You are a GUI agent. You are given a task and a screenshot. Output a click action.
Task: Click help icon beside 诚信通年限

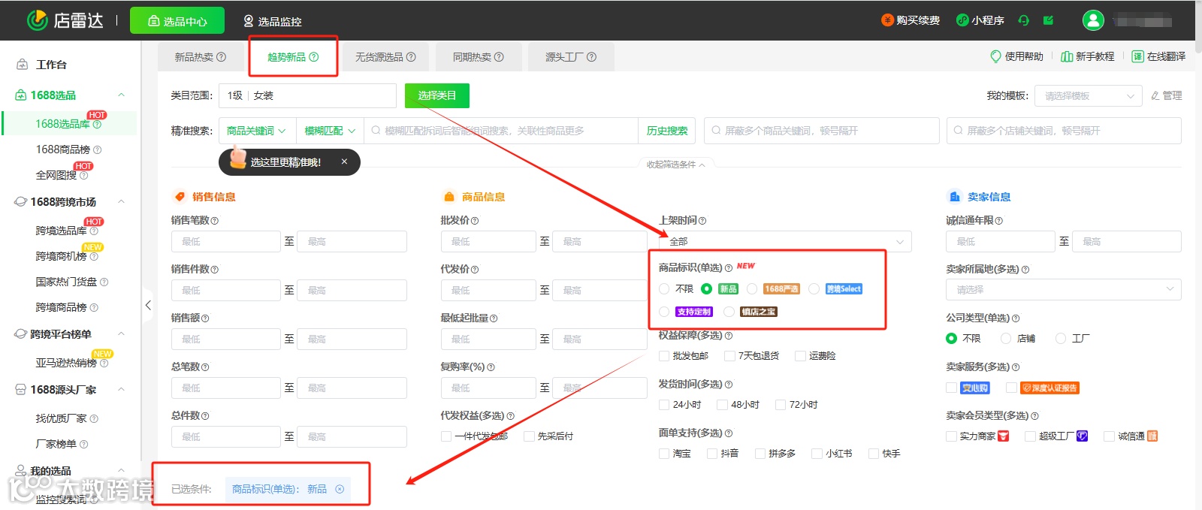(x=998, y=221)
